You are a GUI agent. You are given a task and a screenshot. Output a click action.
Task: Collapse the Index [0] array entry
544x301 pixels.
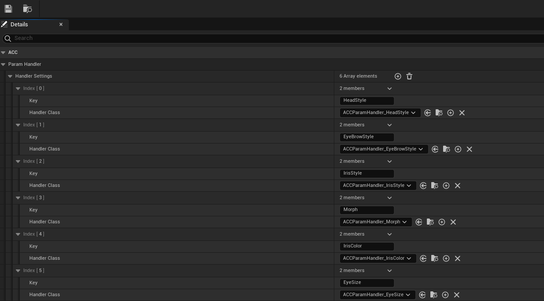coord(18,88)
